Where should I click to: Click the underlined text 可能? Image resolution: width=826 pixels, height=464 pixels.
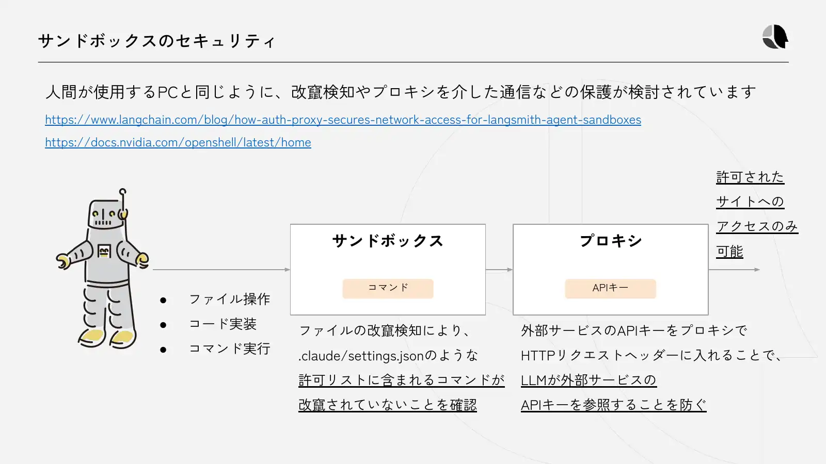[729, 251]
